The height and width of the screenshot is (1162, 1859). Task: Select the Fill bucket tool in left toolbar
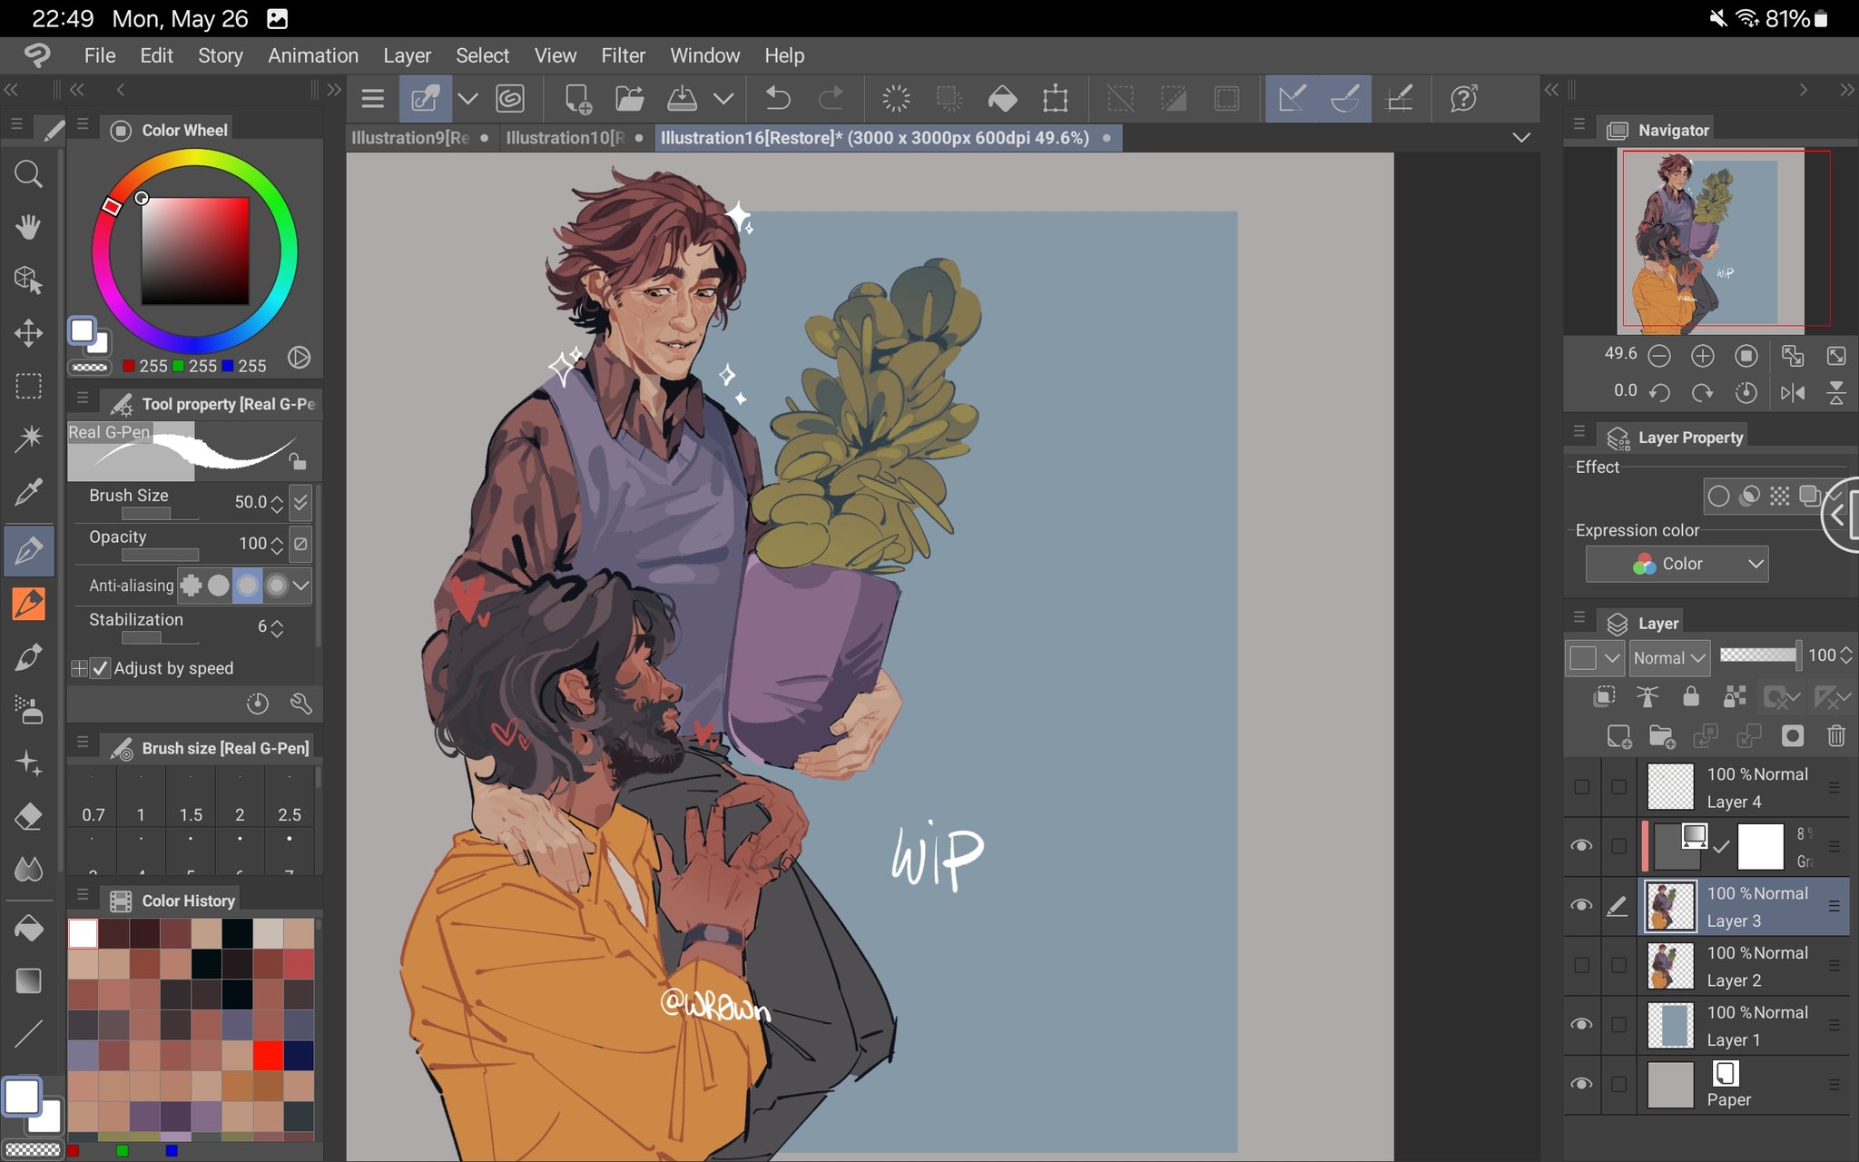click(28, 928)
